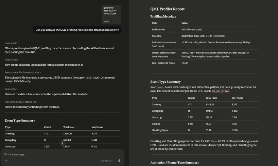This screenshot has width=278, height=166.
Task: Click the 'ms_per_frame' inline code label
Action: tap(220, 91)
